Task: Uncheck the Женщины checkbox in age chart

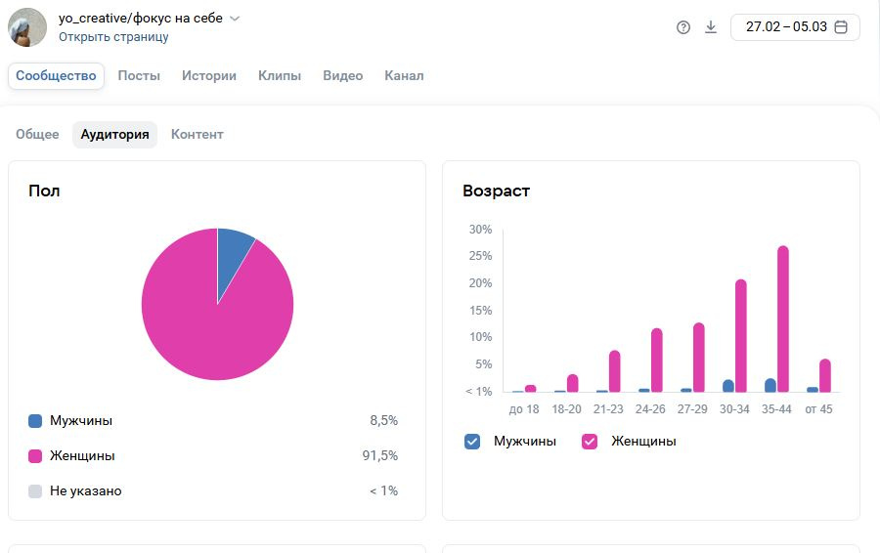Action: (590, 442)
